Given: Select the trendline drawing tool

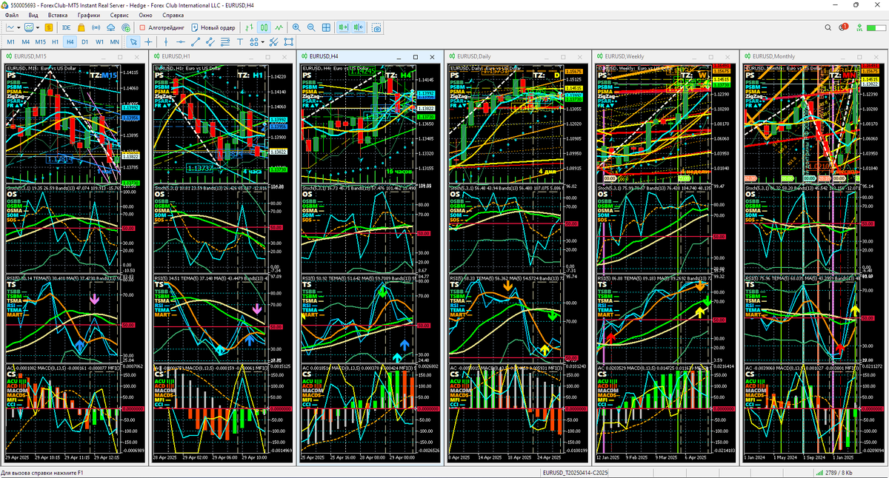Looking at the screenshot, I should 195,42.
